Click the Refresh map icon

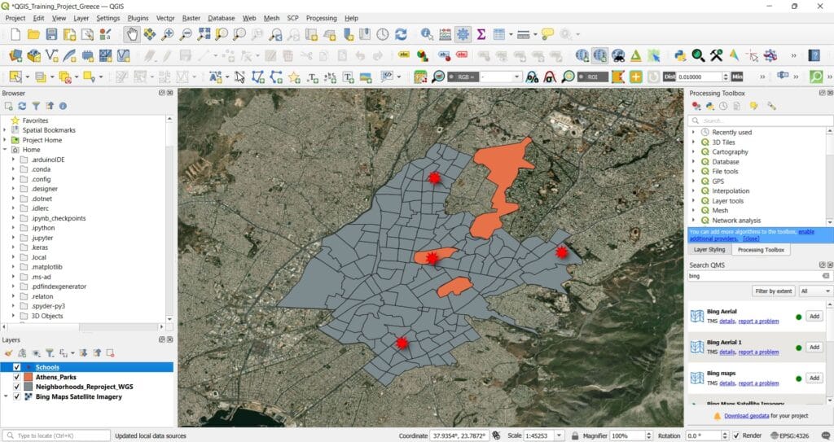coord(401,34)
